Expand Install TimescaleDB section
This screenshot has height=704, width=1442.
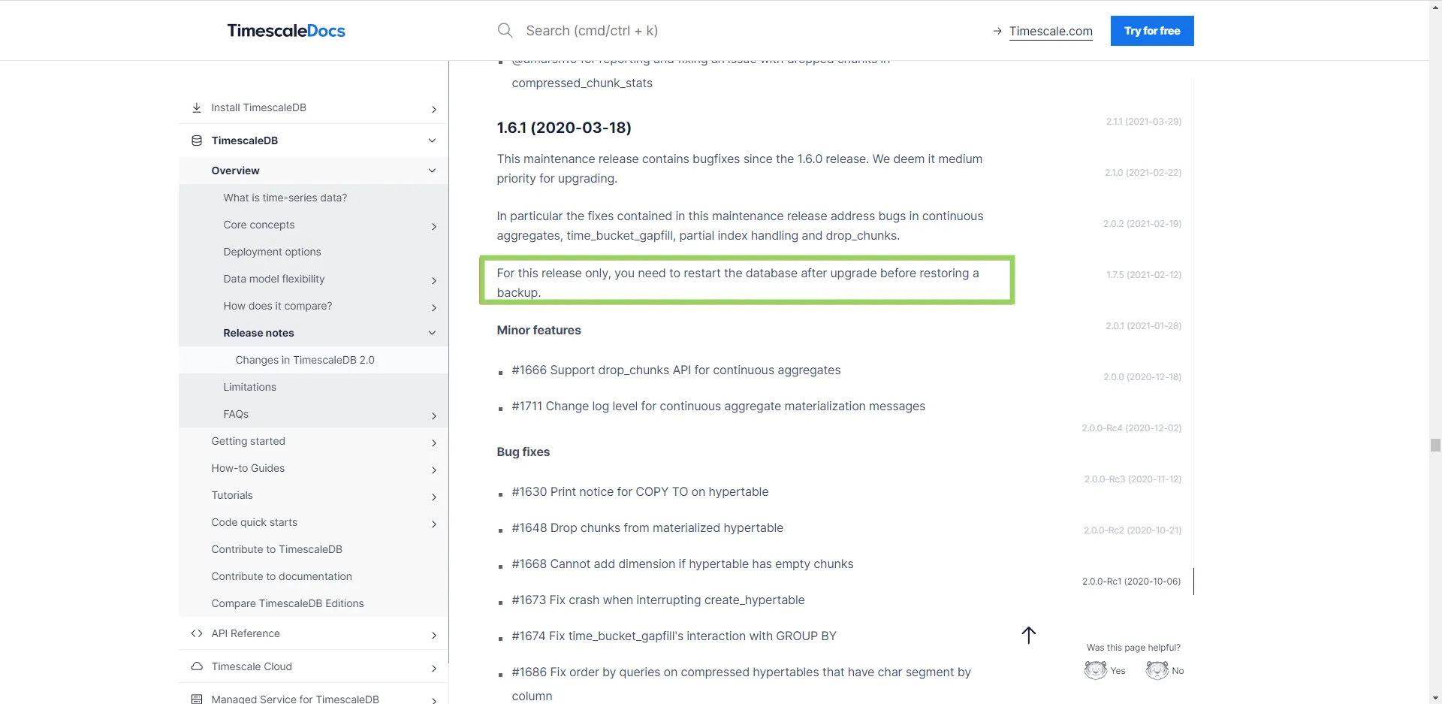pyautogui.click(x=434, y=109)
